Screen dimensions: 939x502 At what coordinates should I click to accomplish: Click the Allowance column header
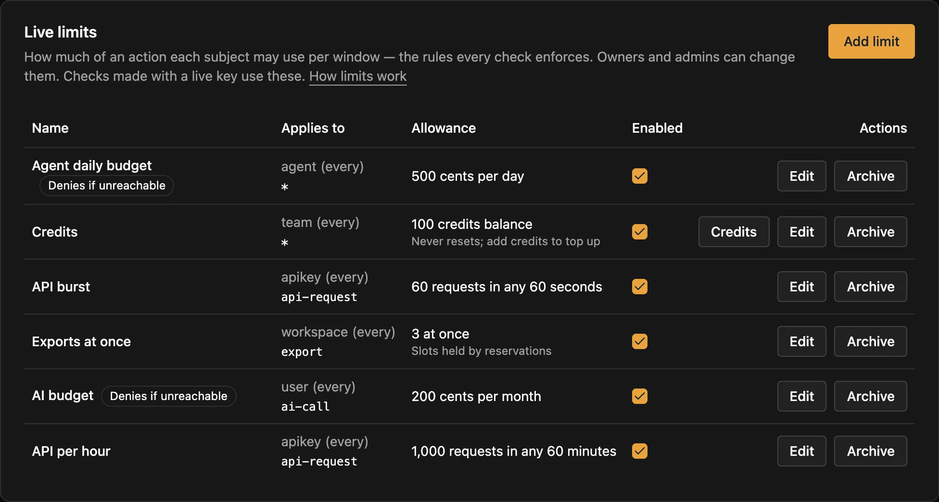444,128
